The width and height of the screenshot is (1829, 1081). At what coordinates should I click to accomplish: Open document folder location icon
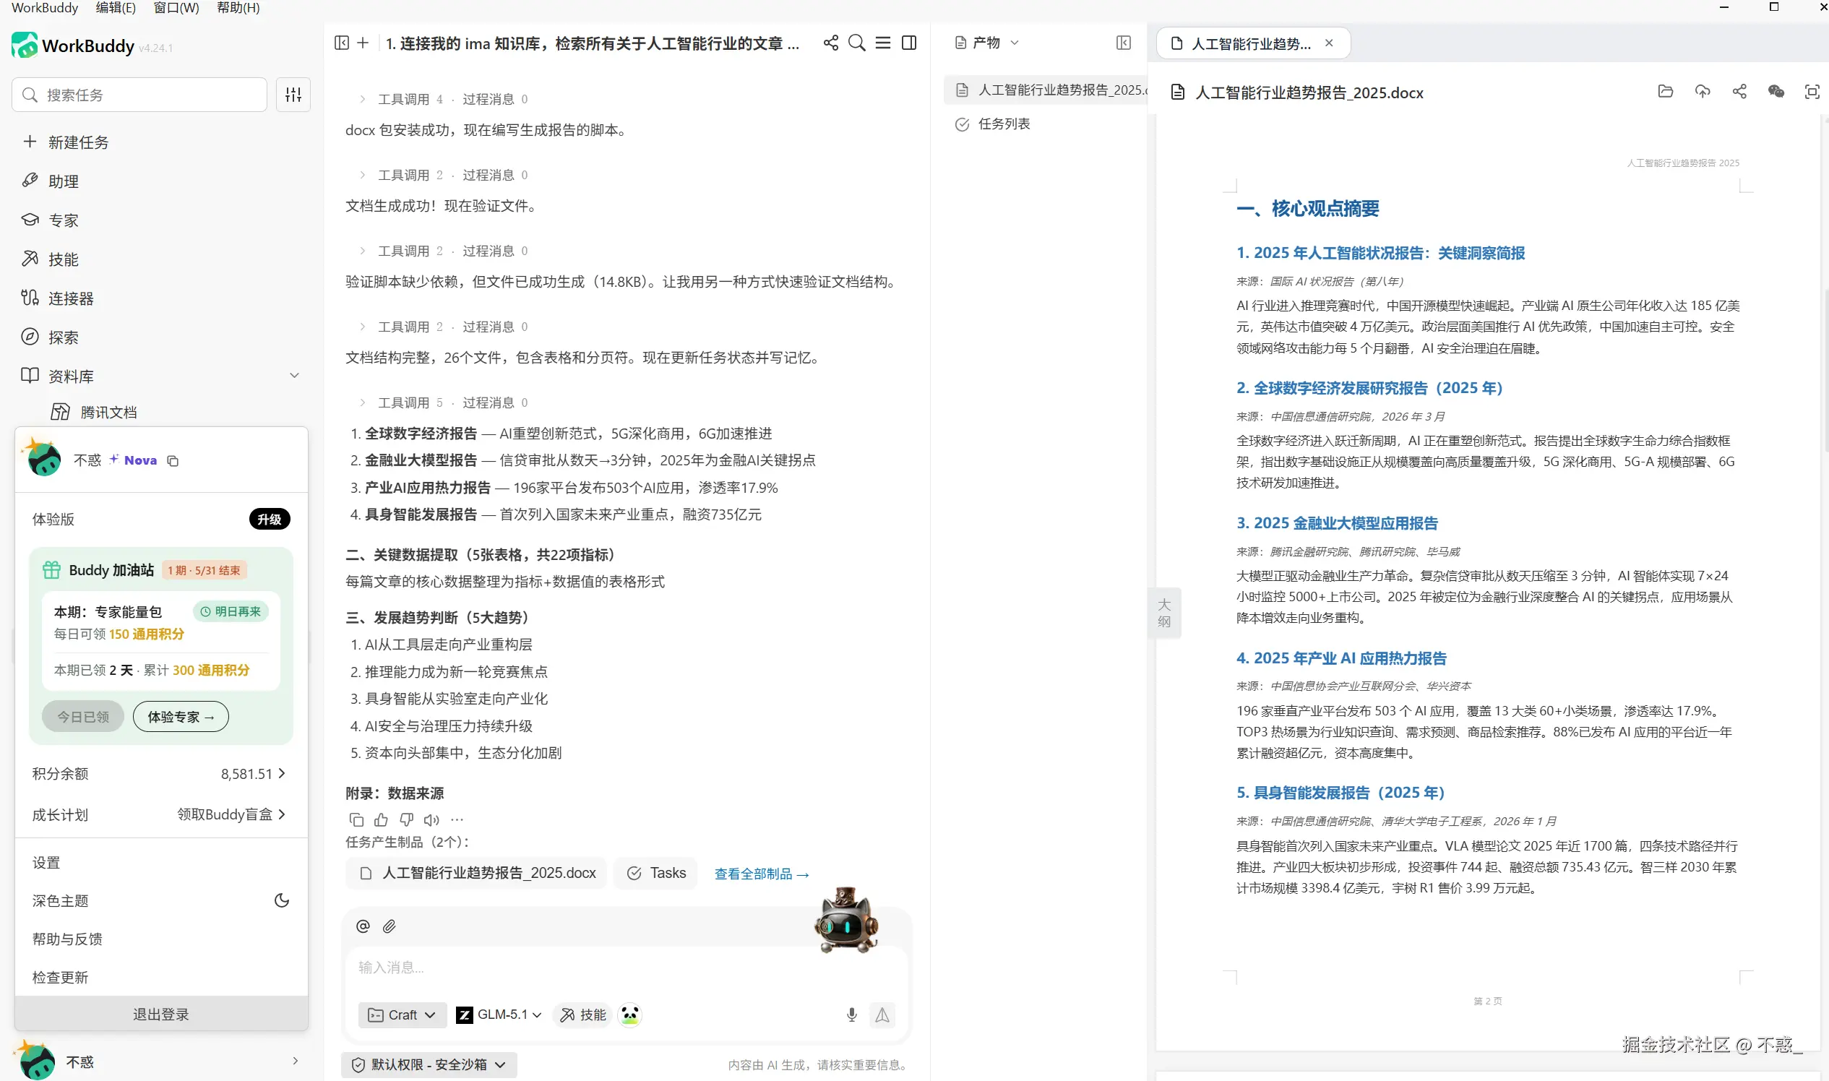coord(1665,92)
